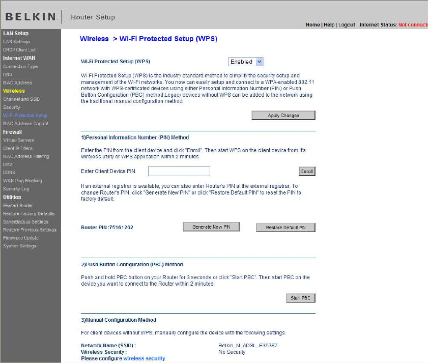Click the LAN Setup section heading

tap(16, 33)
